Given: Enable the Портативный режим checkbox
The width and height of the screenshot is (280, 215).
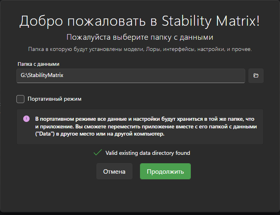Looking at the screenshot, I should (x=20, y=99).
